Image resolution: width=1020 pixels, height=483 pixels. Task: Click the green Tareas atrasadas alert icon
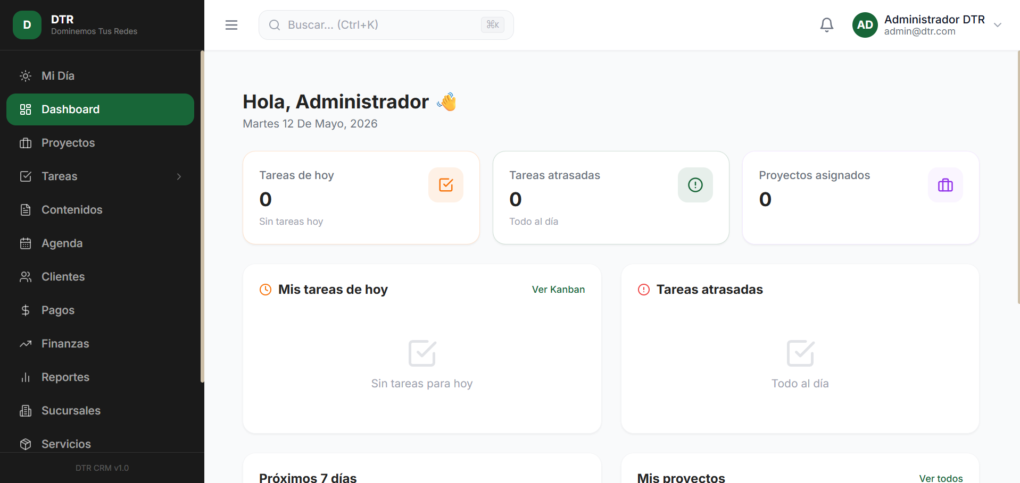pyautogui.click(x=695, y=185)
